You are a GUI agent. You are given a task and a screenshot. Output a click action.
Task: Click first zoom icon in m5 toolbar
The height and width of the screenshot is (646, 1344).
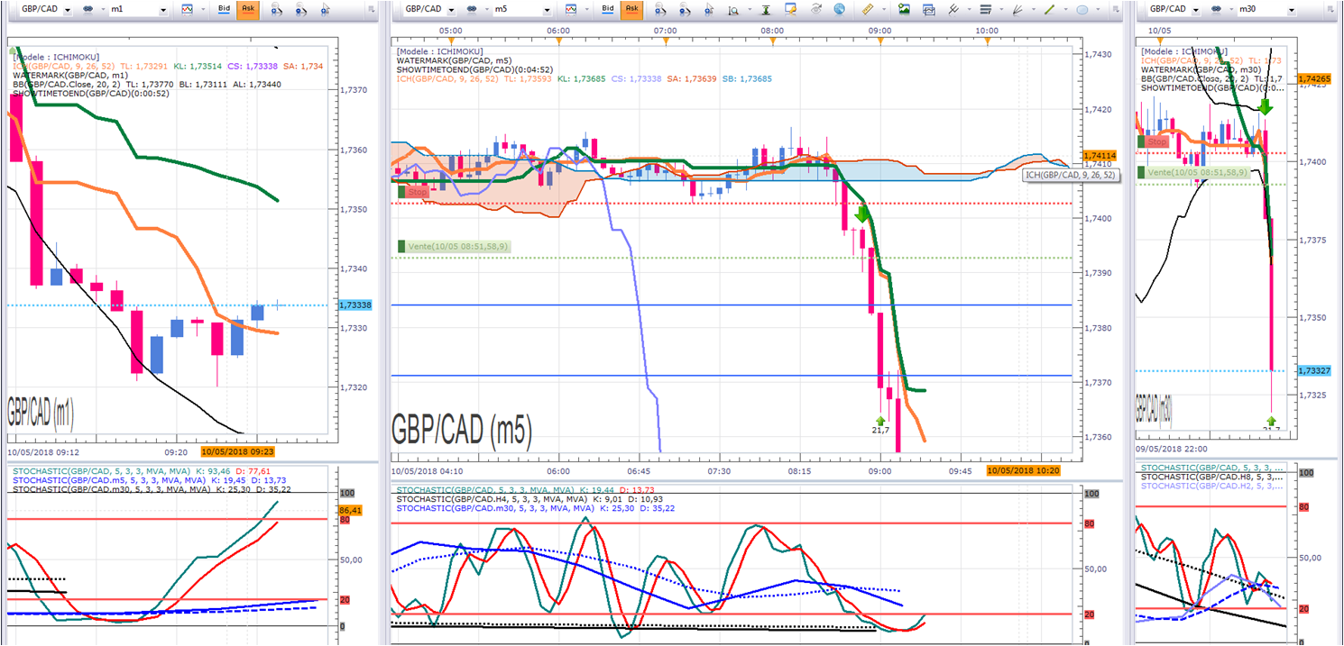pyautogui.click(x=659, y=10)
